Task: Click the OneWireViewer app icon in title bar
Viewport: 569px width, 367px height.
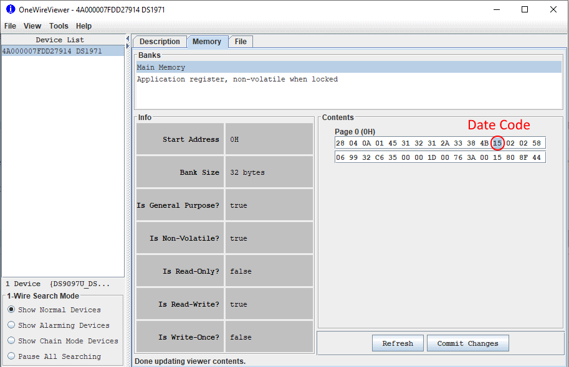Action: pyautogui.click(x=11, y=9)
